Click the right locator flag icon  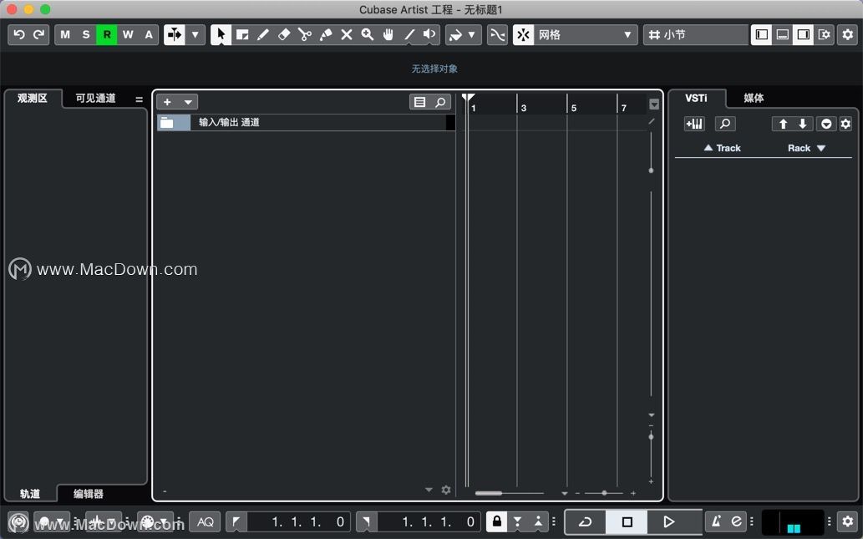point(367,521)
